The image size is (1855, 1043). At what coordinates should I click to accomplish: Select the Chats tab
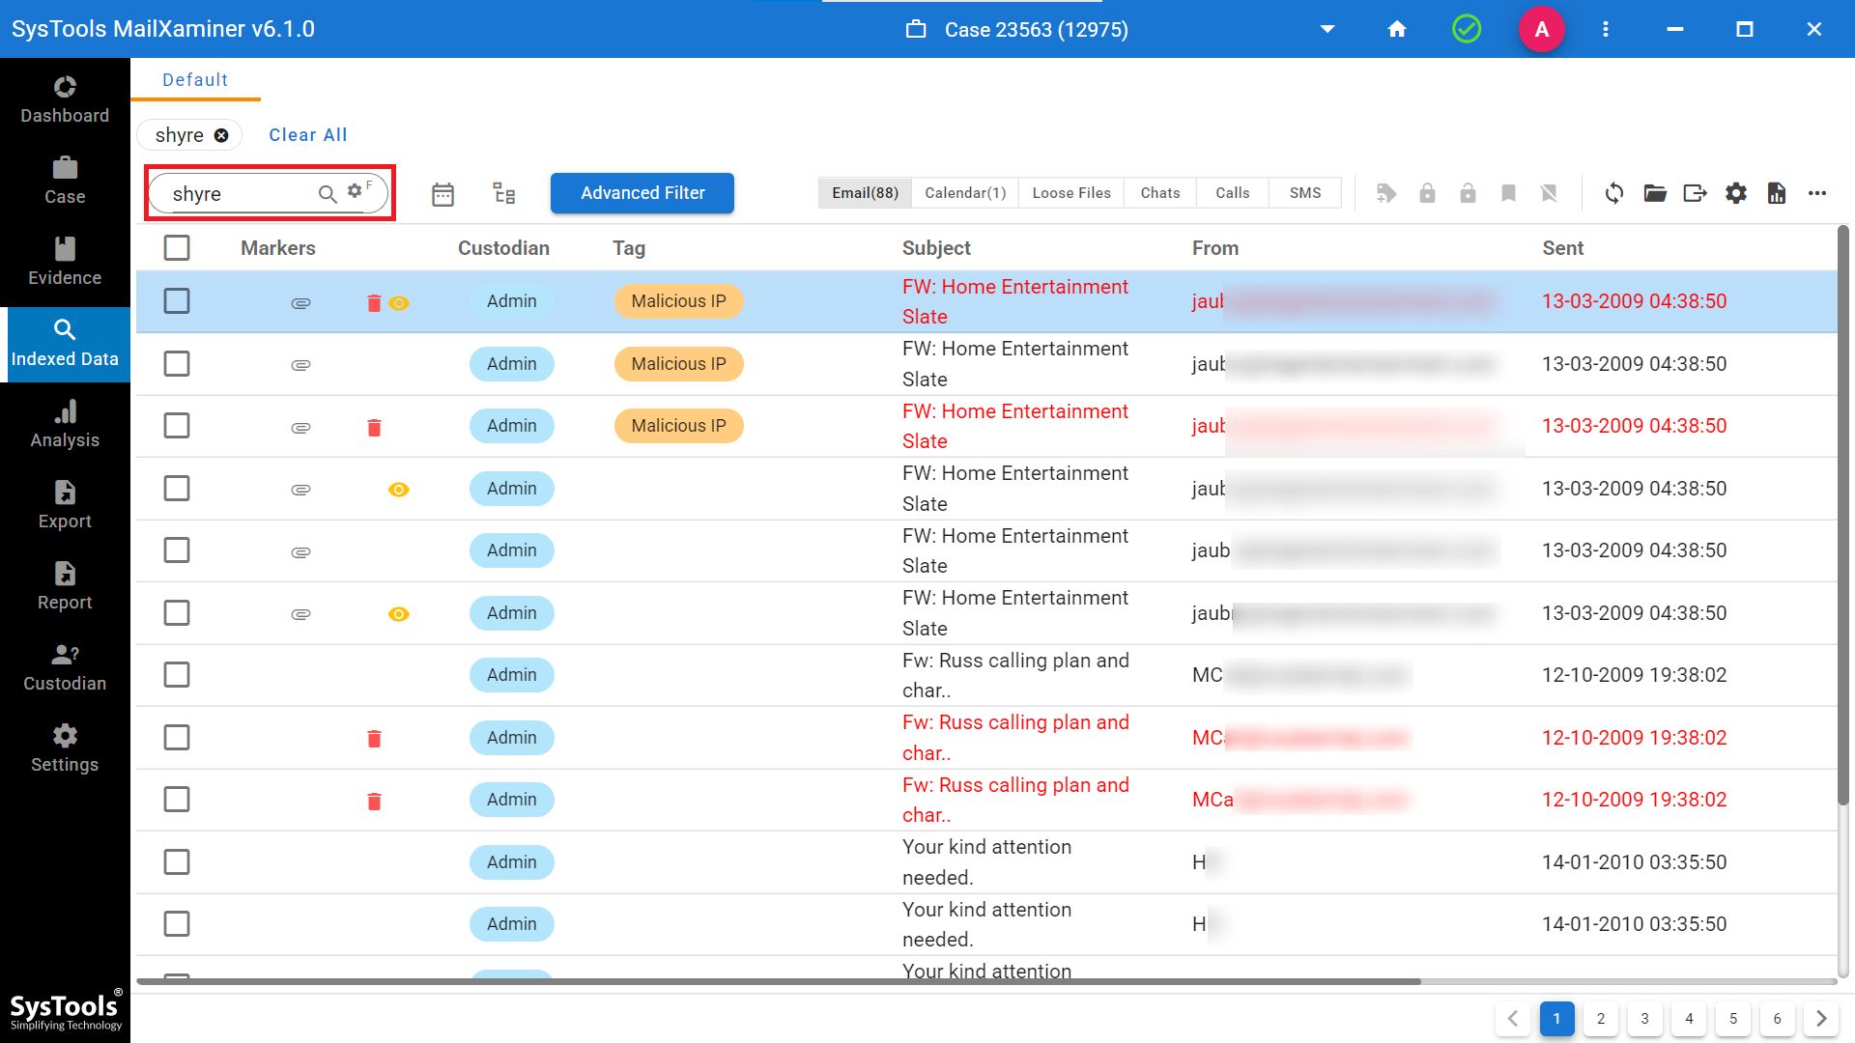coord(1160,193)
